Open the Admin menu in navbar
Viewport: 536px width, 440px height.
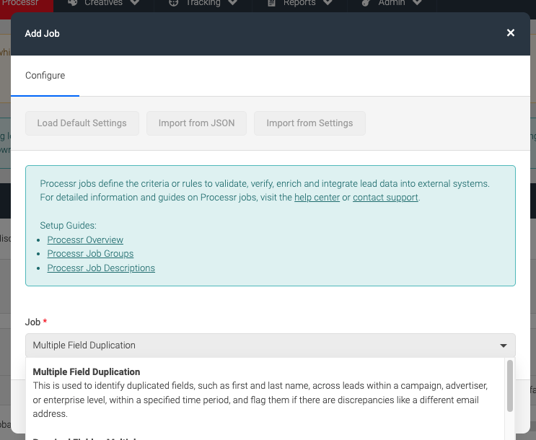click(x=392, y=3)
